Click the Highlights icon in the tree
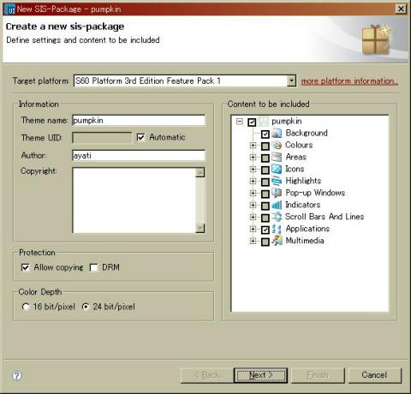The width and height of the screenshot is (411, 394). [277, 182]
